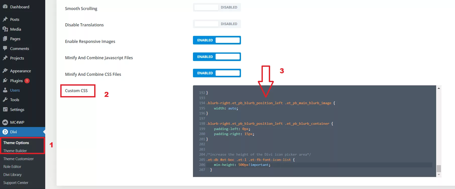The width and height of the screenshot is (455, 189).
Task: Click the Posts pushpin icon
Action: point(5,19)
